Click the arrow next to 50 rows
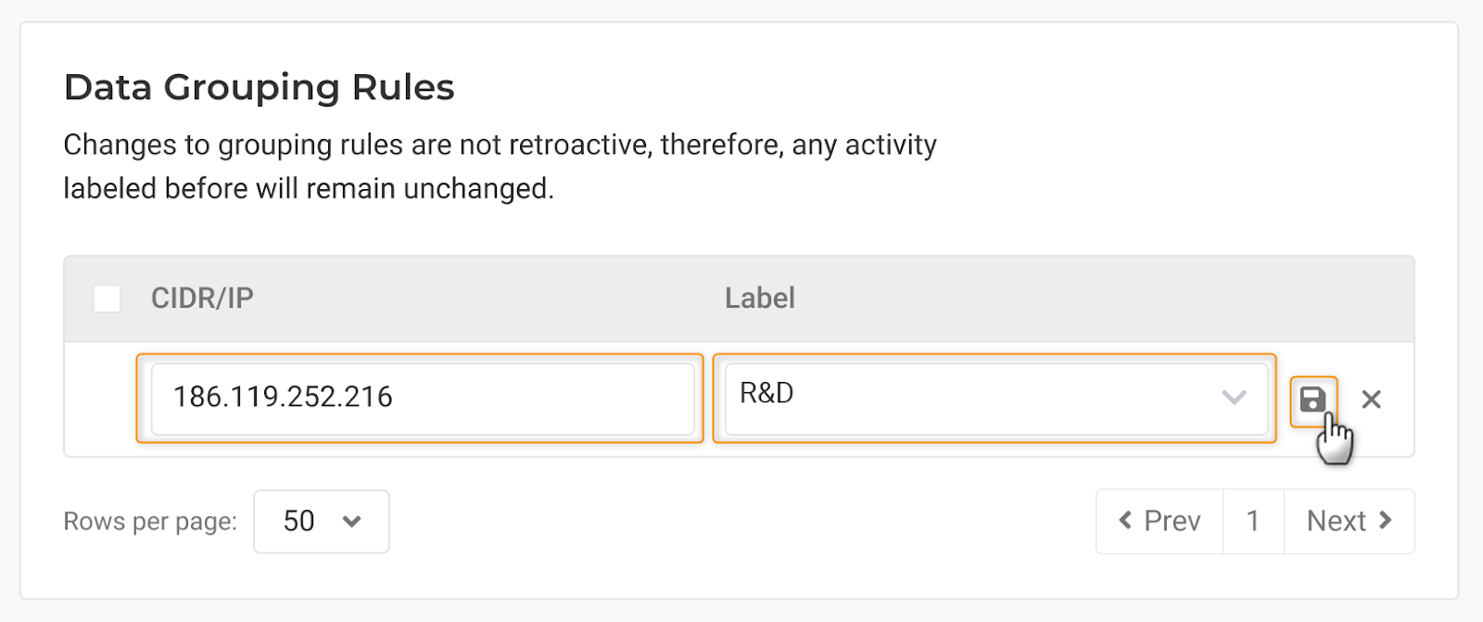 click(x=352, y=521)
